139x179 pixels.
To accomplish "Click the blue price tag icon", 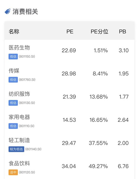I will 8,11.
